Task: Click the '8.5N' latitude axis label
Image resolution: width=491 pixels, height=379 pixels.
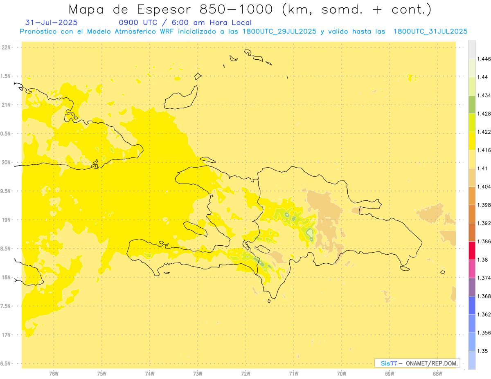Action: click(6, 249)
